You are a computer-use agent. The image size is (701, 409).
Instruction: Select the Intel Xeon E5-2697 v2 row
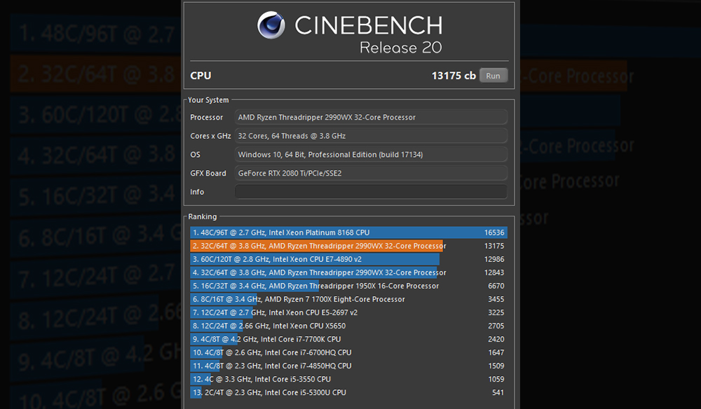click(348, 312)
